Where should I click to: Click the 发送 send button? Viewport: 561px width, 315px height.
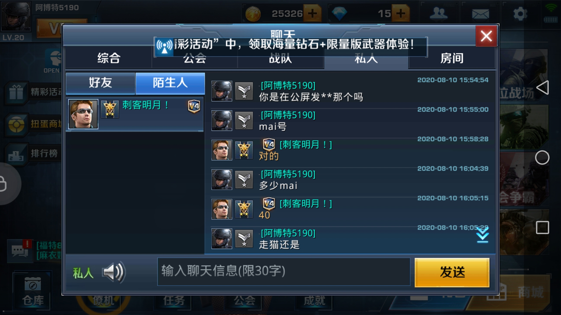[452, 272]
